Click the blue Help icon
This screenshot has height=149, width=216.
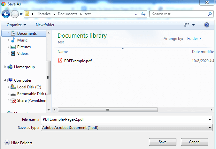[x=207, y=25]
